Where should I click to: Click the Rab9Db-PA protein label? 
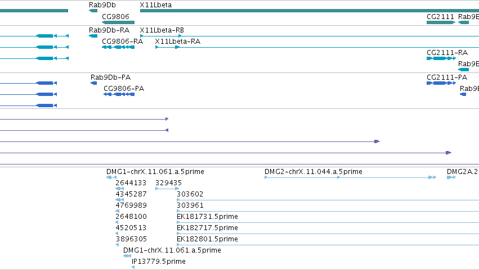[110, 77]
